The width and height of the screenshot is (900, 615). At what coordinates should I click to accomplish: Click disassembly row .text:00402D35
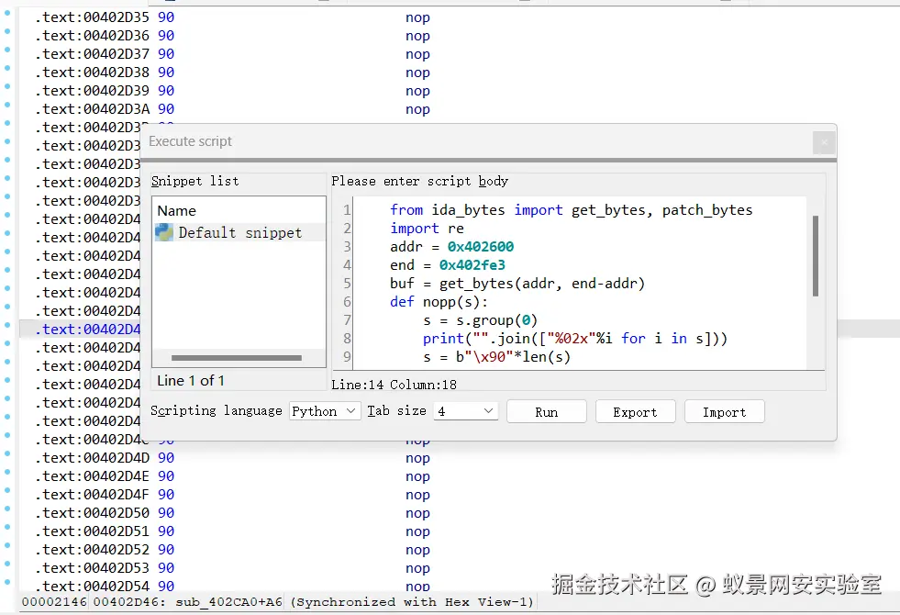232,17
